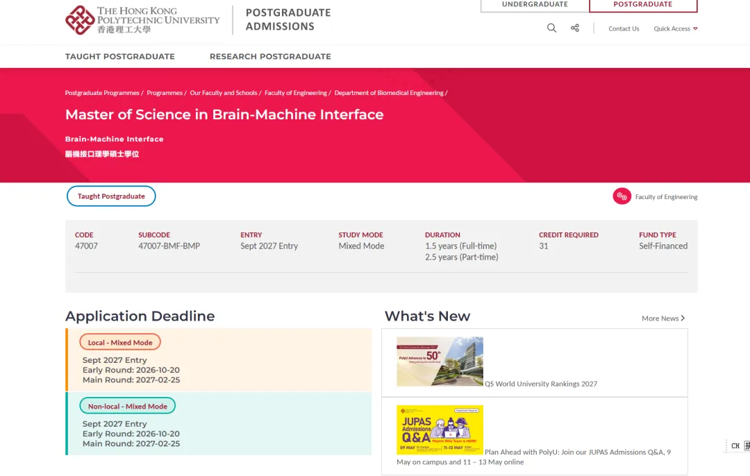This screenshot has height=476, width=750.
Task: Select the Postgraduate tab
Action: coord(643,5)
